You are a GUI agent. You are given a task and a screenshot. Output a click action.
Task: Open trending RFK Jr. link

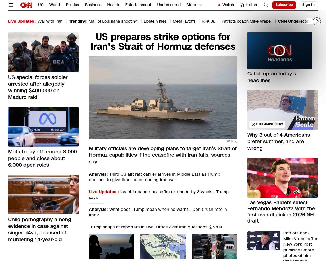pos(208,21)
